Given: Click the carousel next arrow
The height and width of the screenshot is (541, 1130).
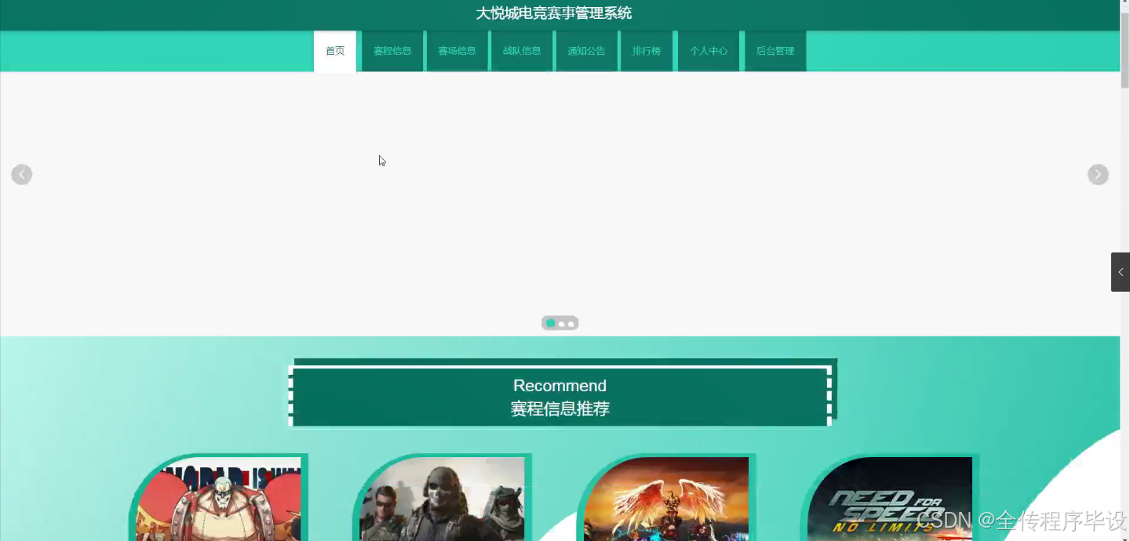Looking at the screenshot, I should tap(1098, 174).
